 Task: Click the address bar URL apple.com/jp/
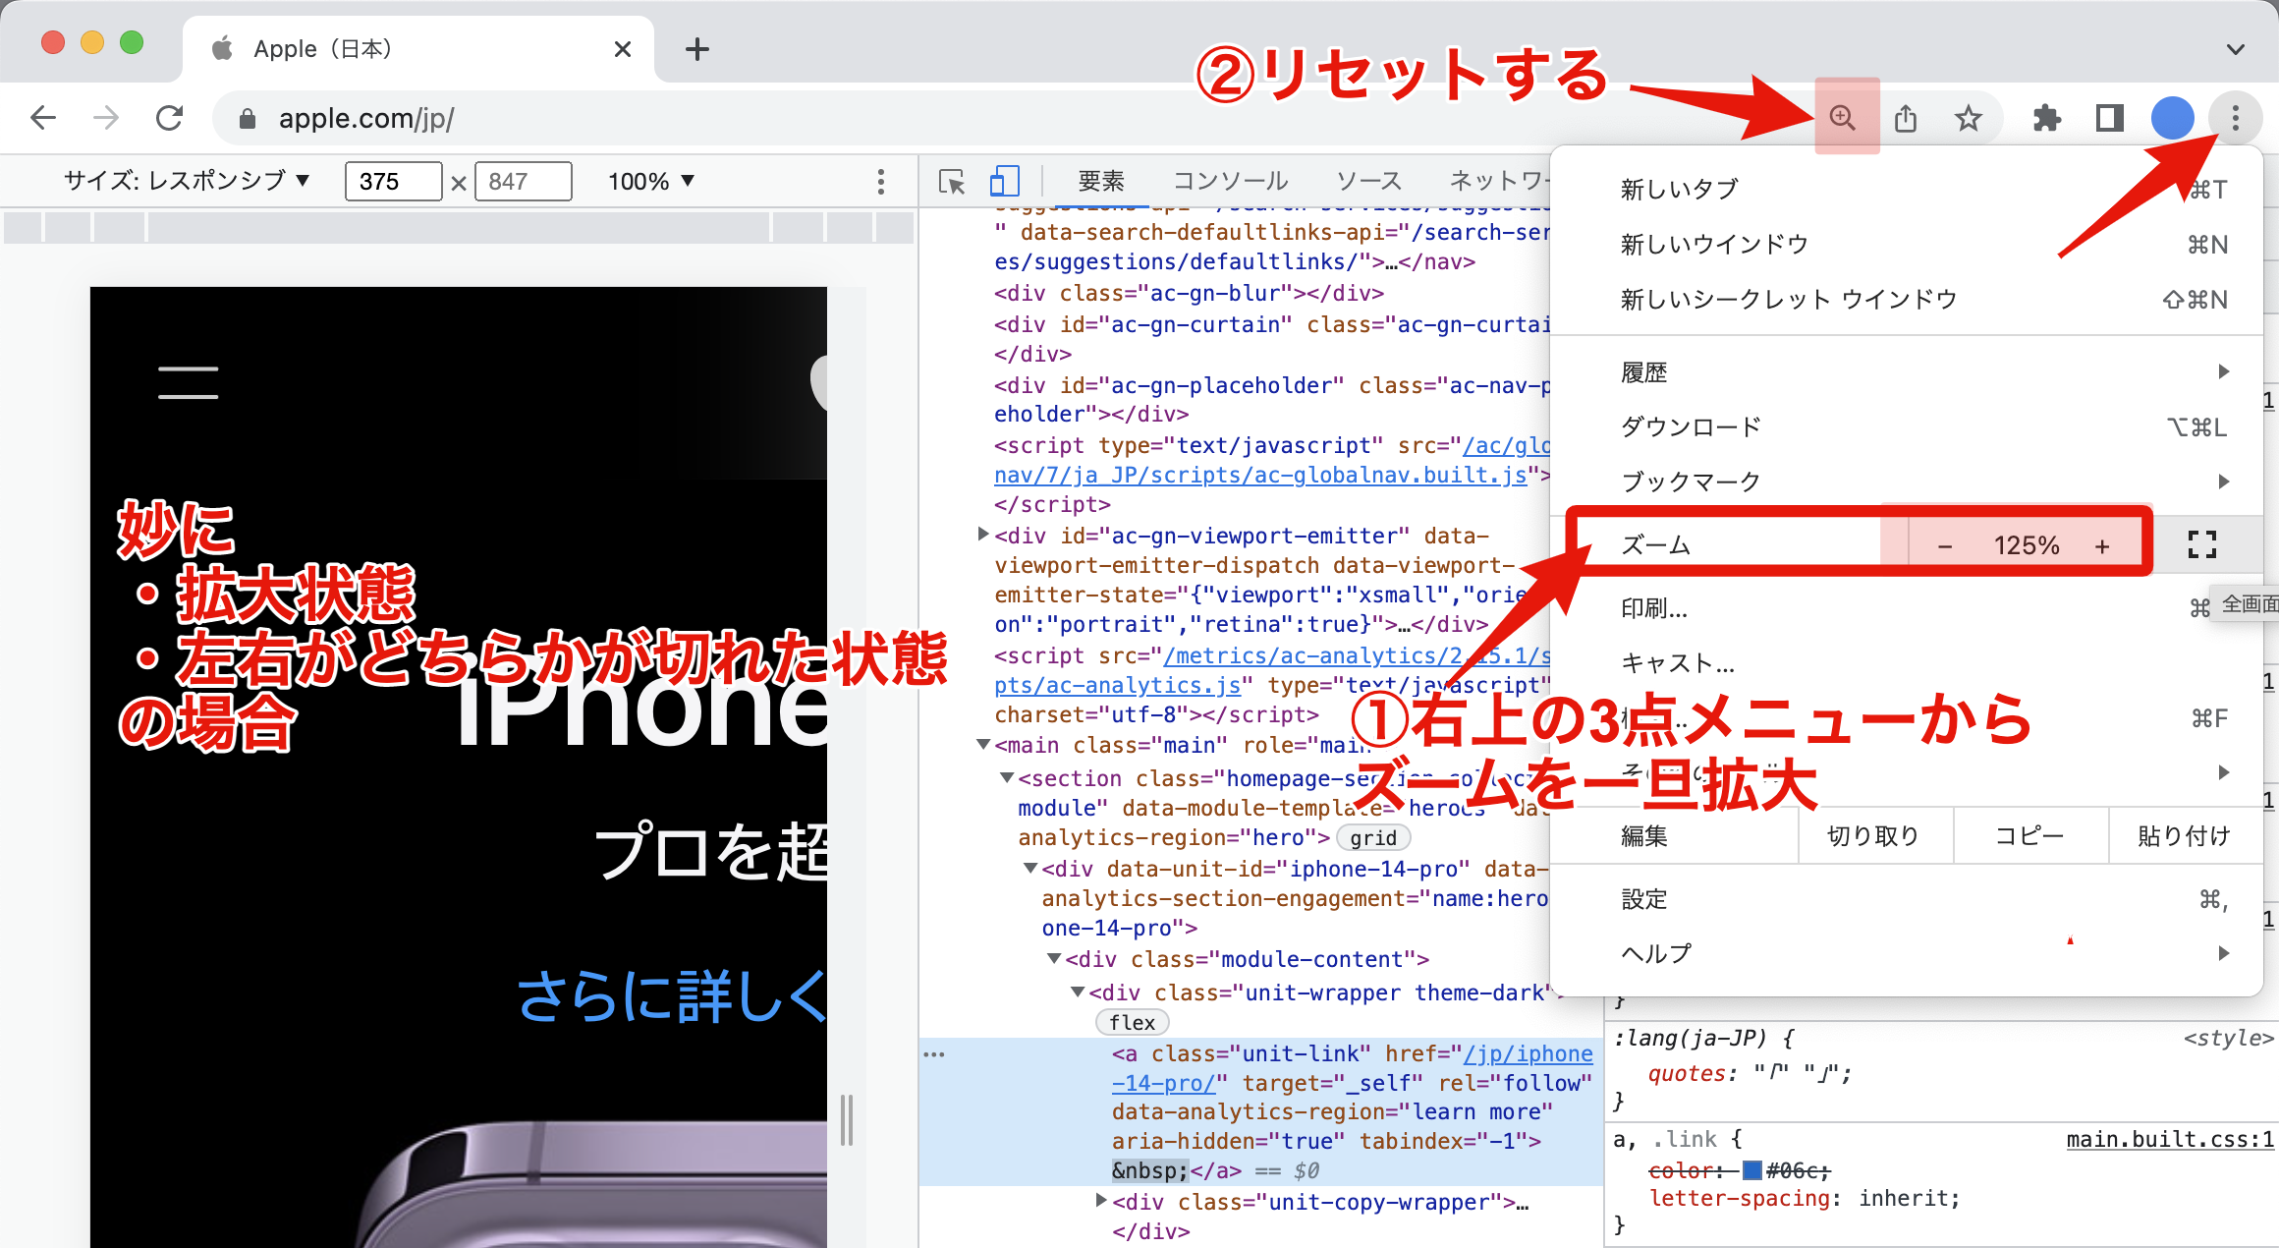pyautogui.click(x=366, y=119)
